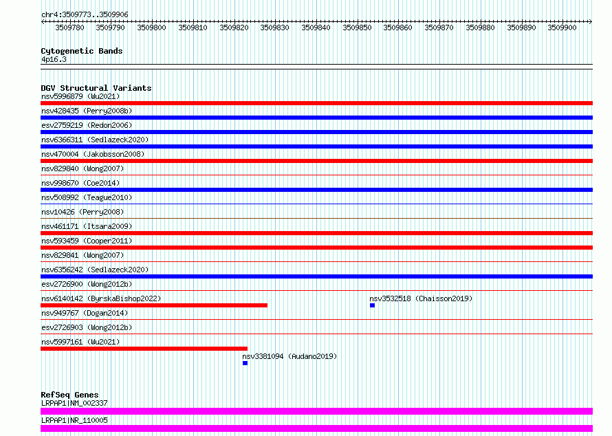Click ruler position 3509780
The width and height of the screenshot is (612, 436).
[69, 28]
